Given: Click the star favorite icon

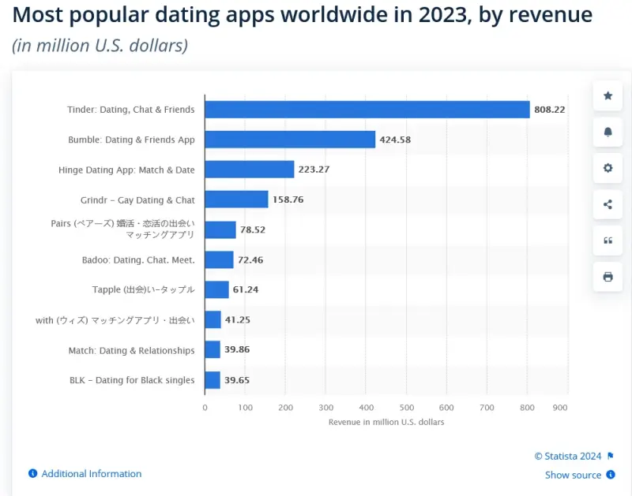Looking at the screenshot, I should 607,95.
